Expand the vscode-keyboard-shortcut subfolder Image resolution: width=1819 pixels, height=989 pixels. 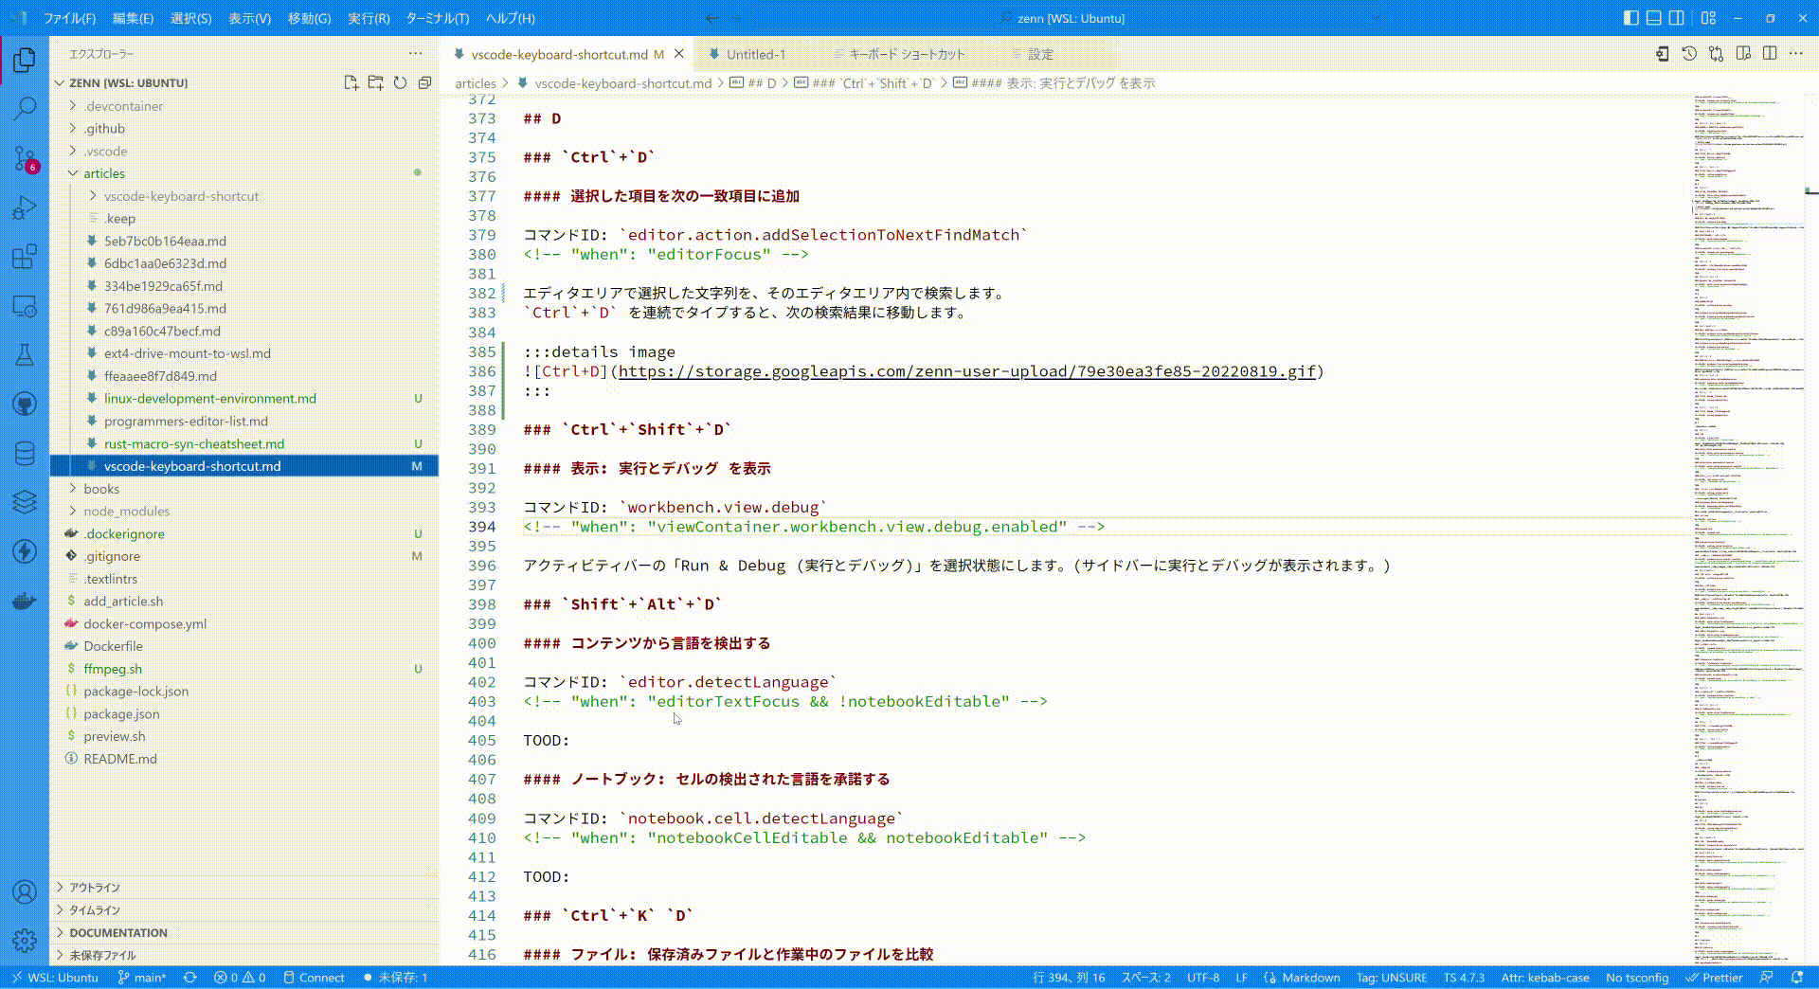point(244,196)
